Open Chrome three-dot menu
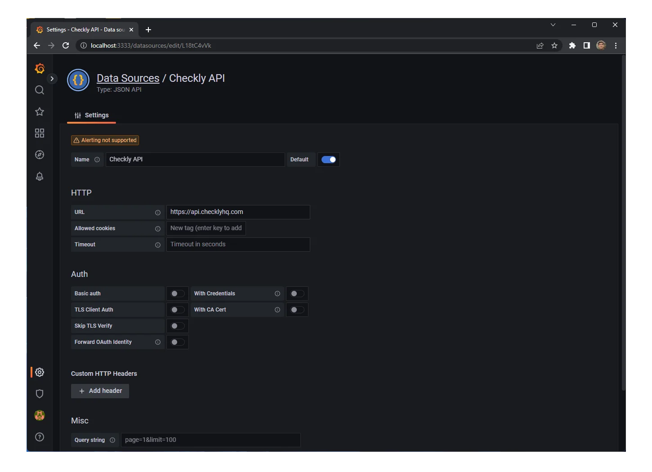 click(x=616, y=45)
